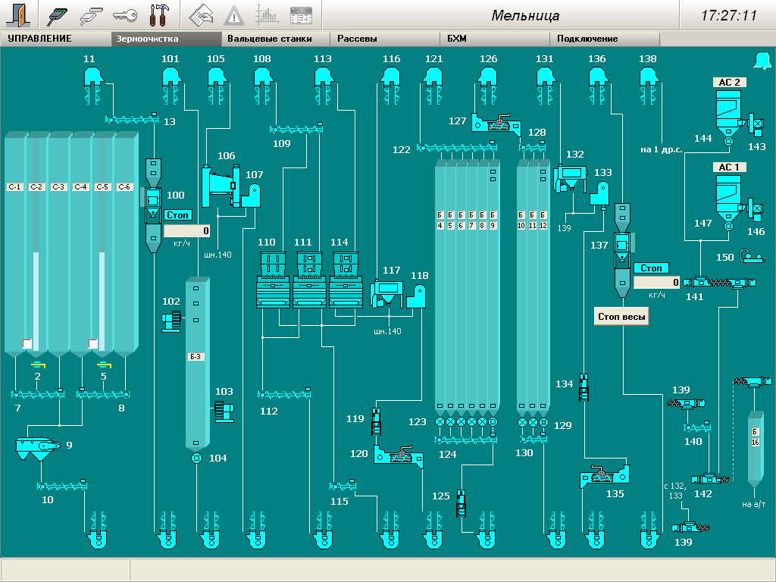Open the key access icon
Screen dimensions: 776x582
124,15
